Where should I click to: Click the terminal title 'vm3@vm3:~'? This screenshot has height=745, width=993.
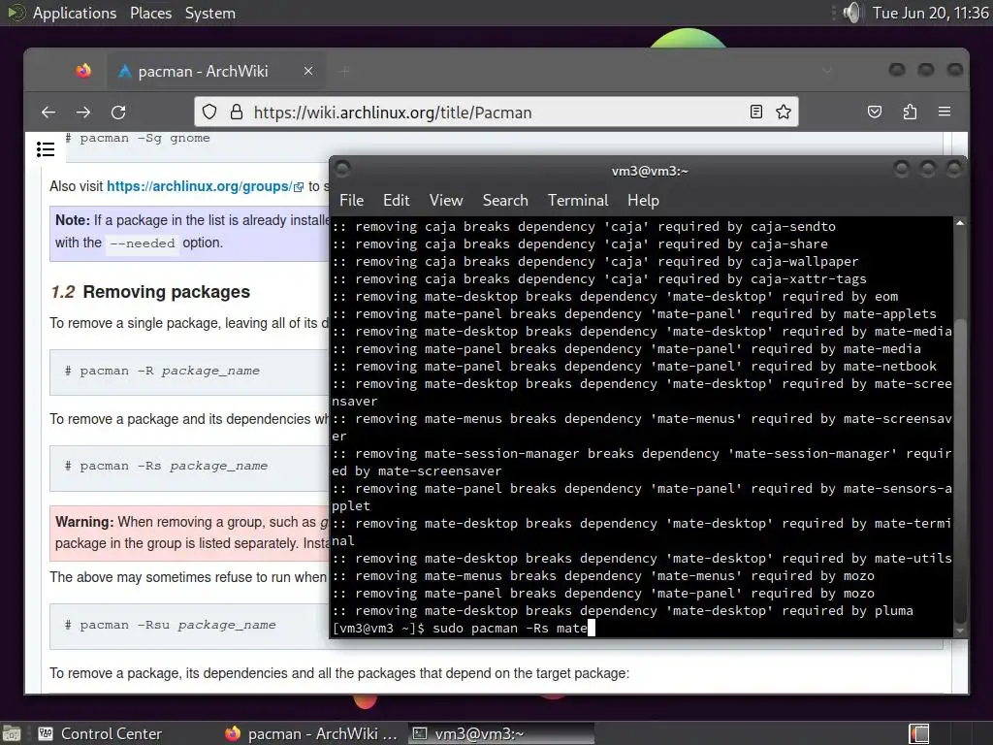coord(650,171)
